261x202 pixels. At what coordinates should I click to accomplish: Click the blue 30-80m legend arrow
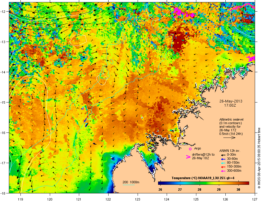click(223, 159)
